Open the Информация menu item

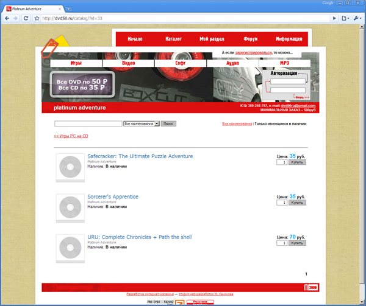[289, 39]
